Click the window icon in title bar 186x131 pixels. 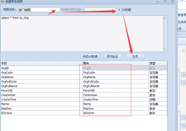tap(2, 1)
